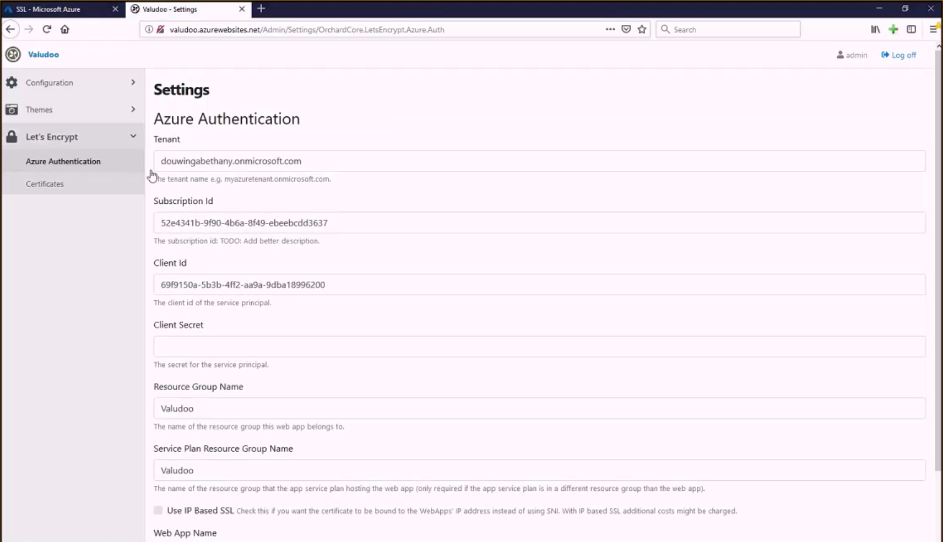Open the Library icon in toolbar
This screenshot has width=943, height=542.
(875, 29)
